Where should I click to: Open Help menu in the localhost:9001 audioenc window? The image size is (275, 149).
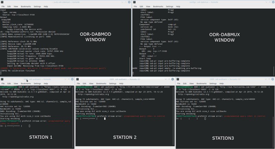point(46,83)
